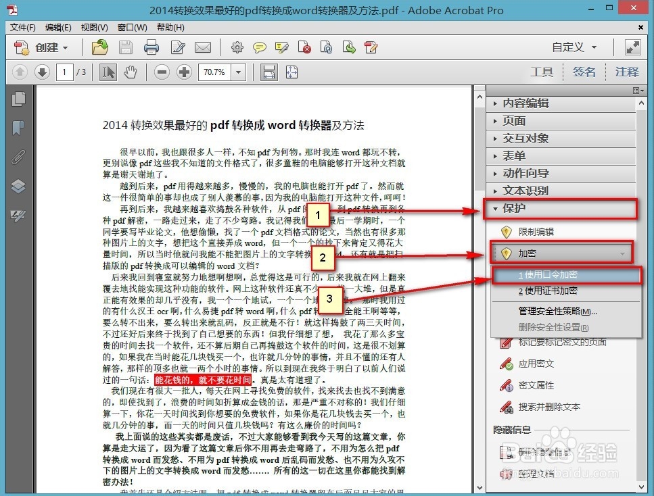Click 搜索并删除文本 option

[540, 407]
